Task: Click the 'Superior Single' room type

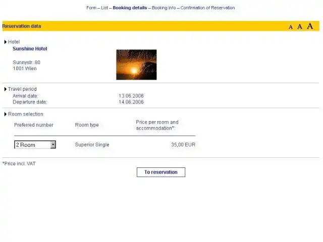Action: point(92,145)
